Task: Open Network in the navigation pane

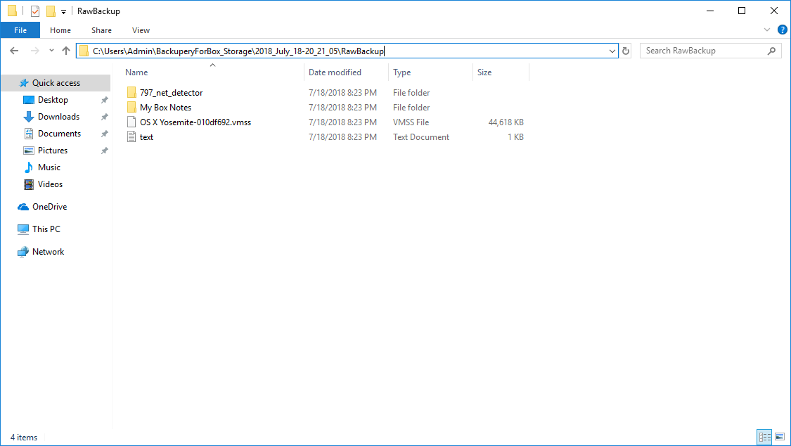Action: pos(48,252)
